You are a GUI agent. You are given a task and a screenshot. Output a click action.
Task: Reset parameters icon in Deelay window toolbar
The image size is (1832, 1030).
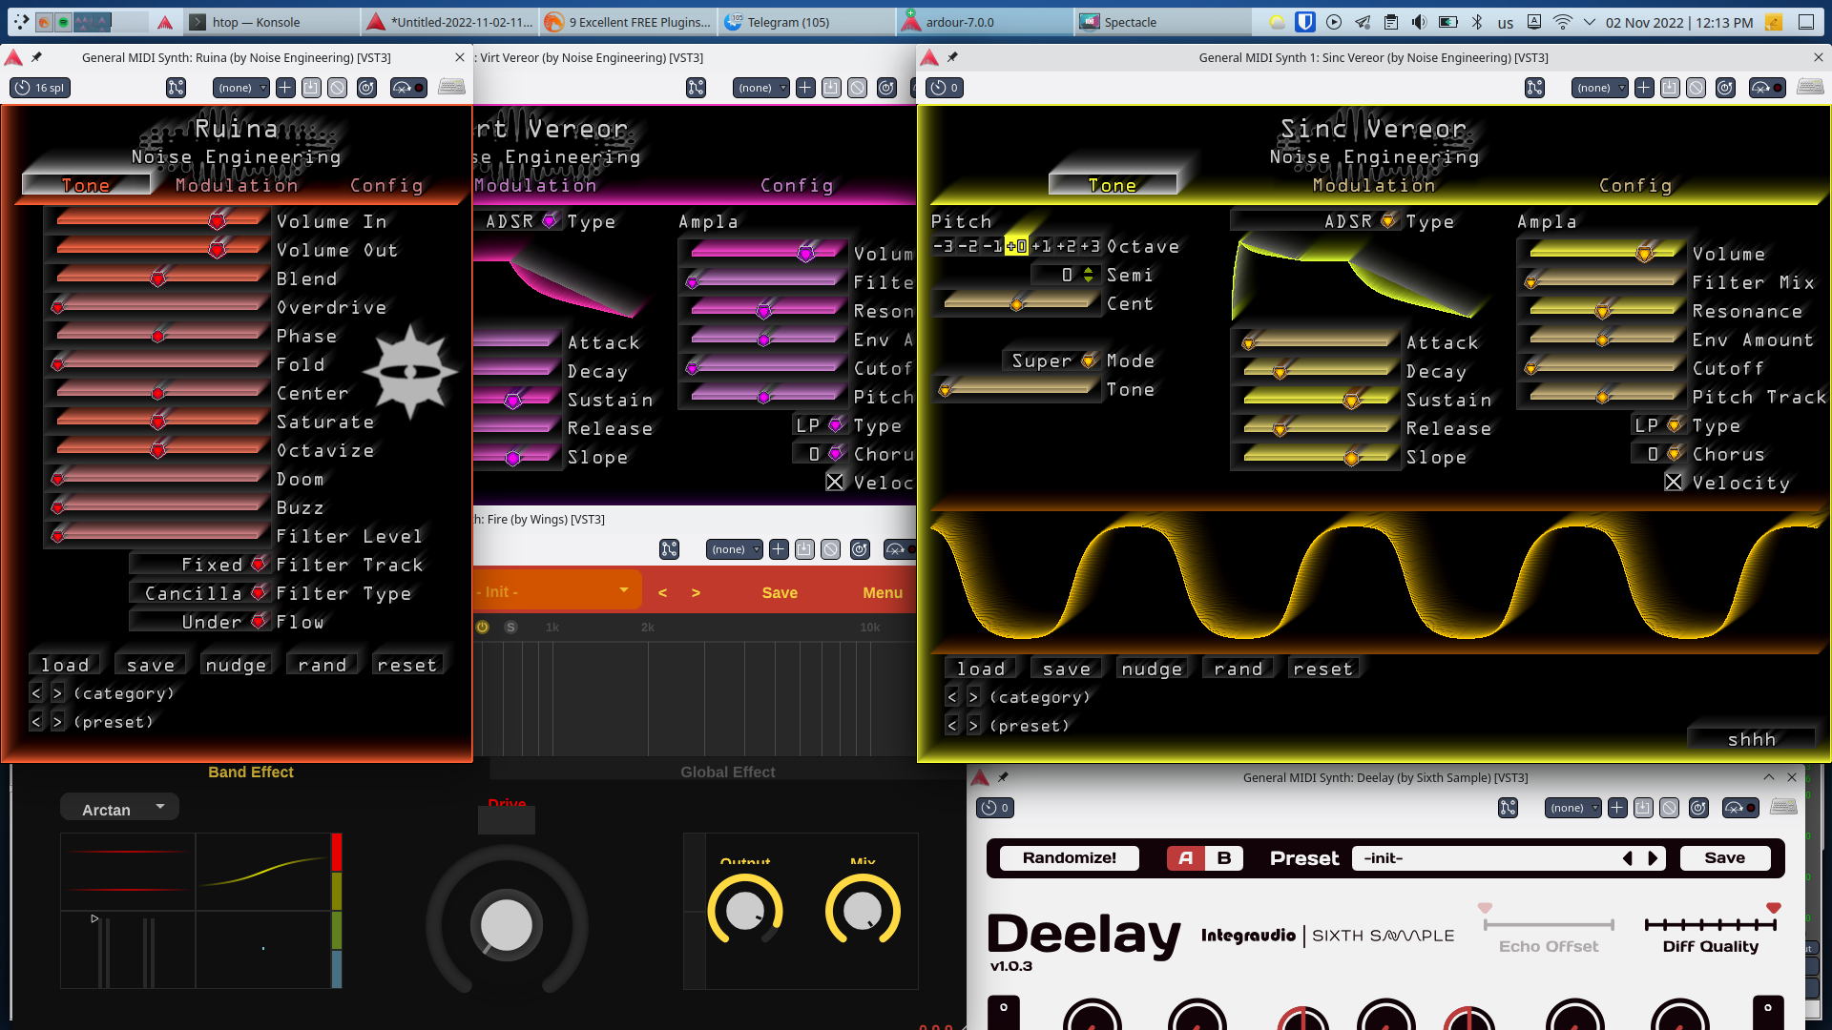(1698, 808)
